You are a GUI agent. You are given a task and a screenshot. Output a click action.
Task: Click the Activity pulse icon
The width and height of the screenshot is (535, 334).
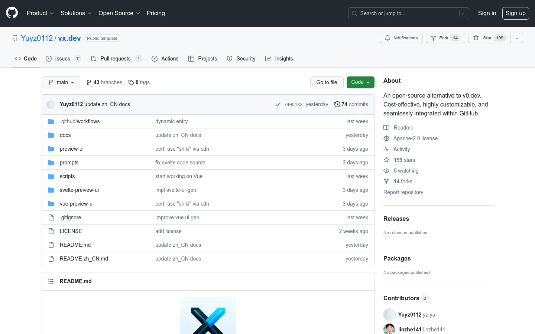(x=386, y=149)
